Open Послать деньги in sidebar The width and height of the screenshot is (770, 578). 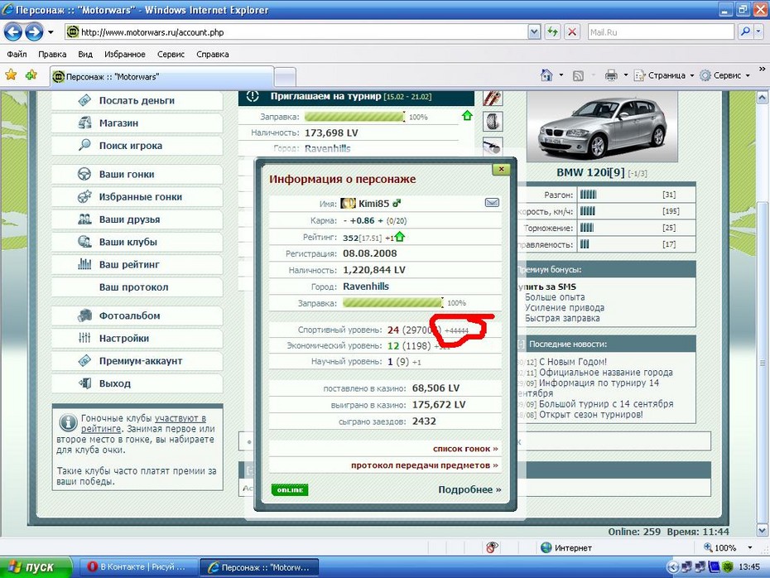coord(137,100)
